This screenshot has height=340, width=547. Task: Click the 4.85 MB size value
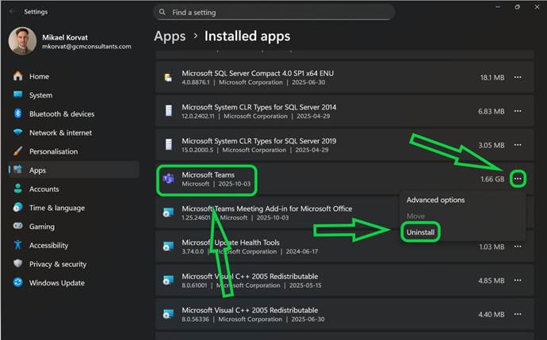click(492, 281)
